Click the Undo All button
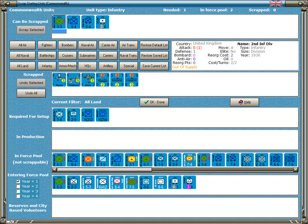Image resolution: width=308 pixels, height=224 pixels. (x=31, y=93)
